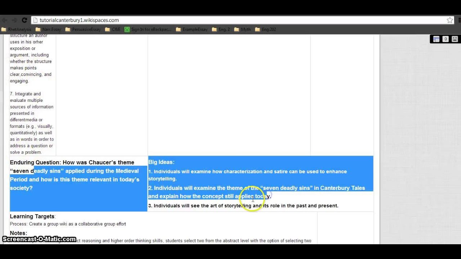Click the item 7 Integrate and evaluate paragraph
The width and height of the screenshot is (461, 259).
[32, 123]
